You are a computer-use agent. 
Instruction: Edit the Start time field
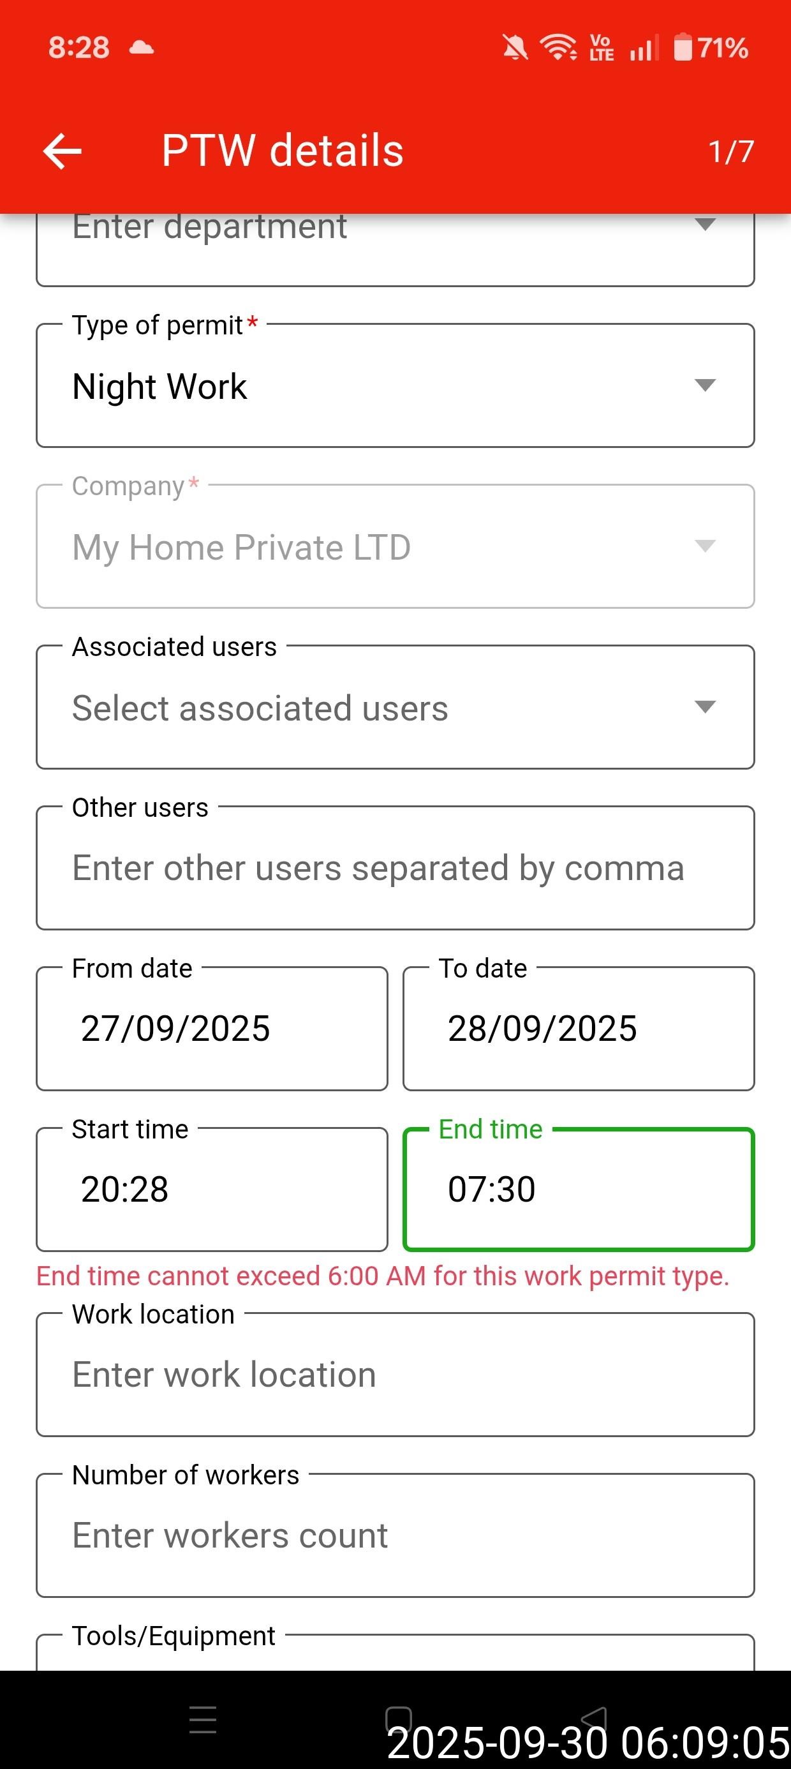[x=212, y=1190]
